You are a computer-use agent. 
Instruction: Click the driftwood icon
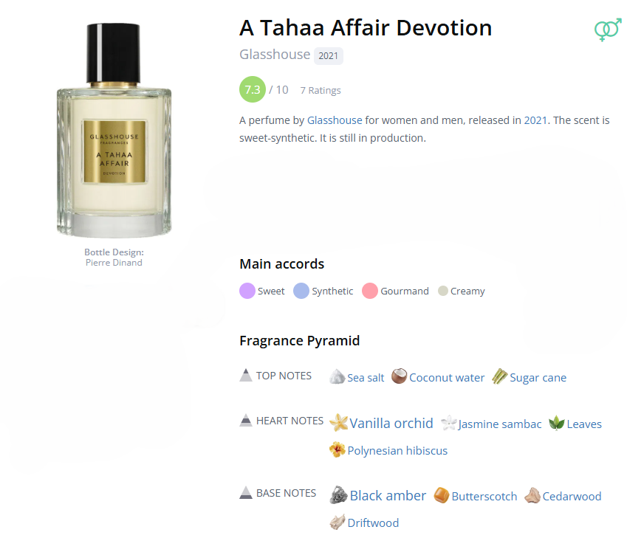coord(337,522)
